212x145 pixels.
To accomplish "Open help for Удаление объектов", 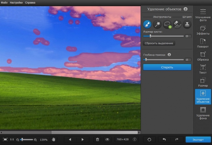I will [186, 9].
